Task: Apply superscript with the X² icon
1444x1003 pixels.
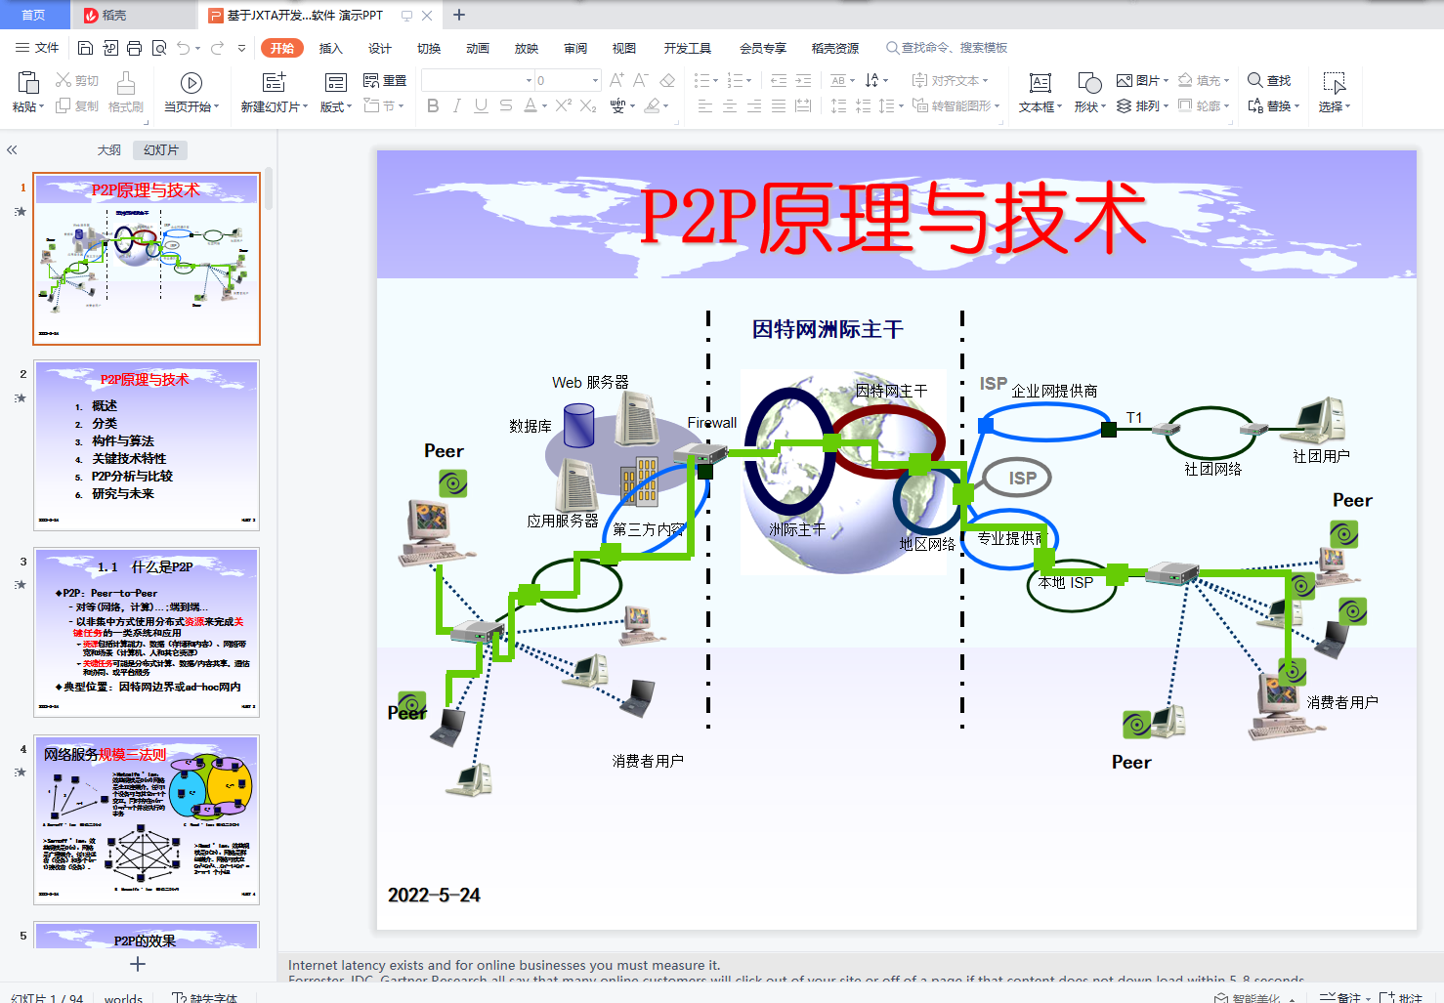Action: 564,105
